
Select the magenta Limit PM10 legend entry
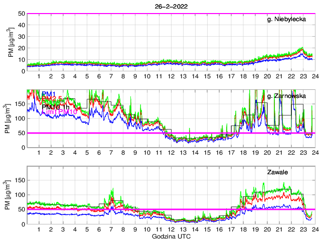pos(60,112)
